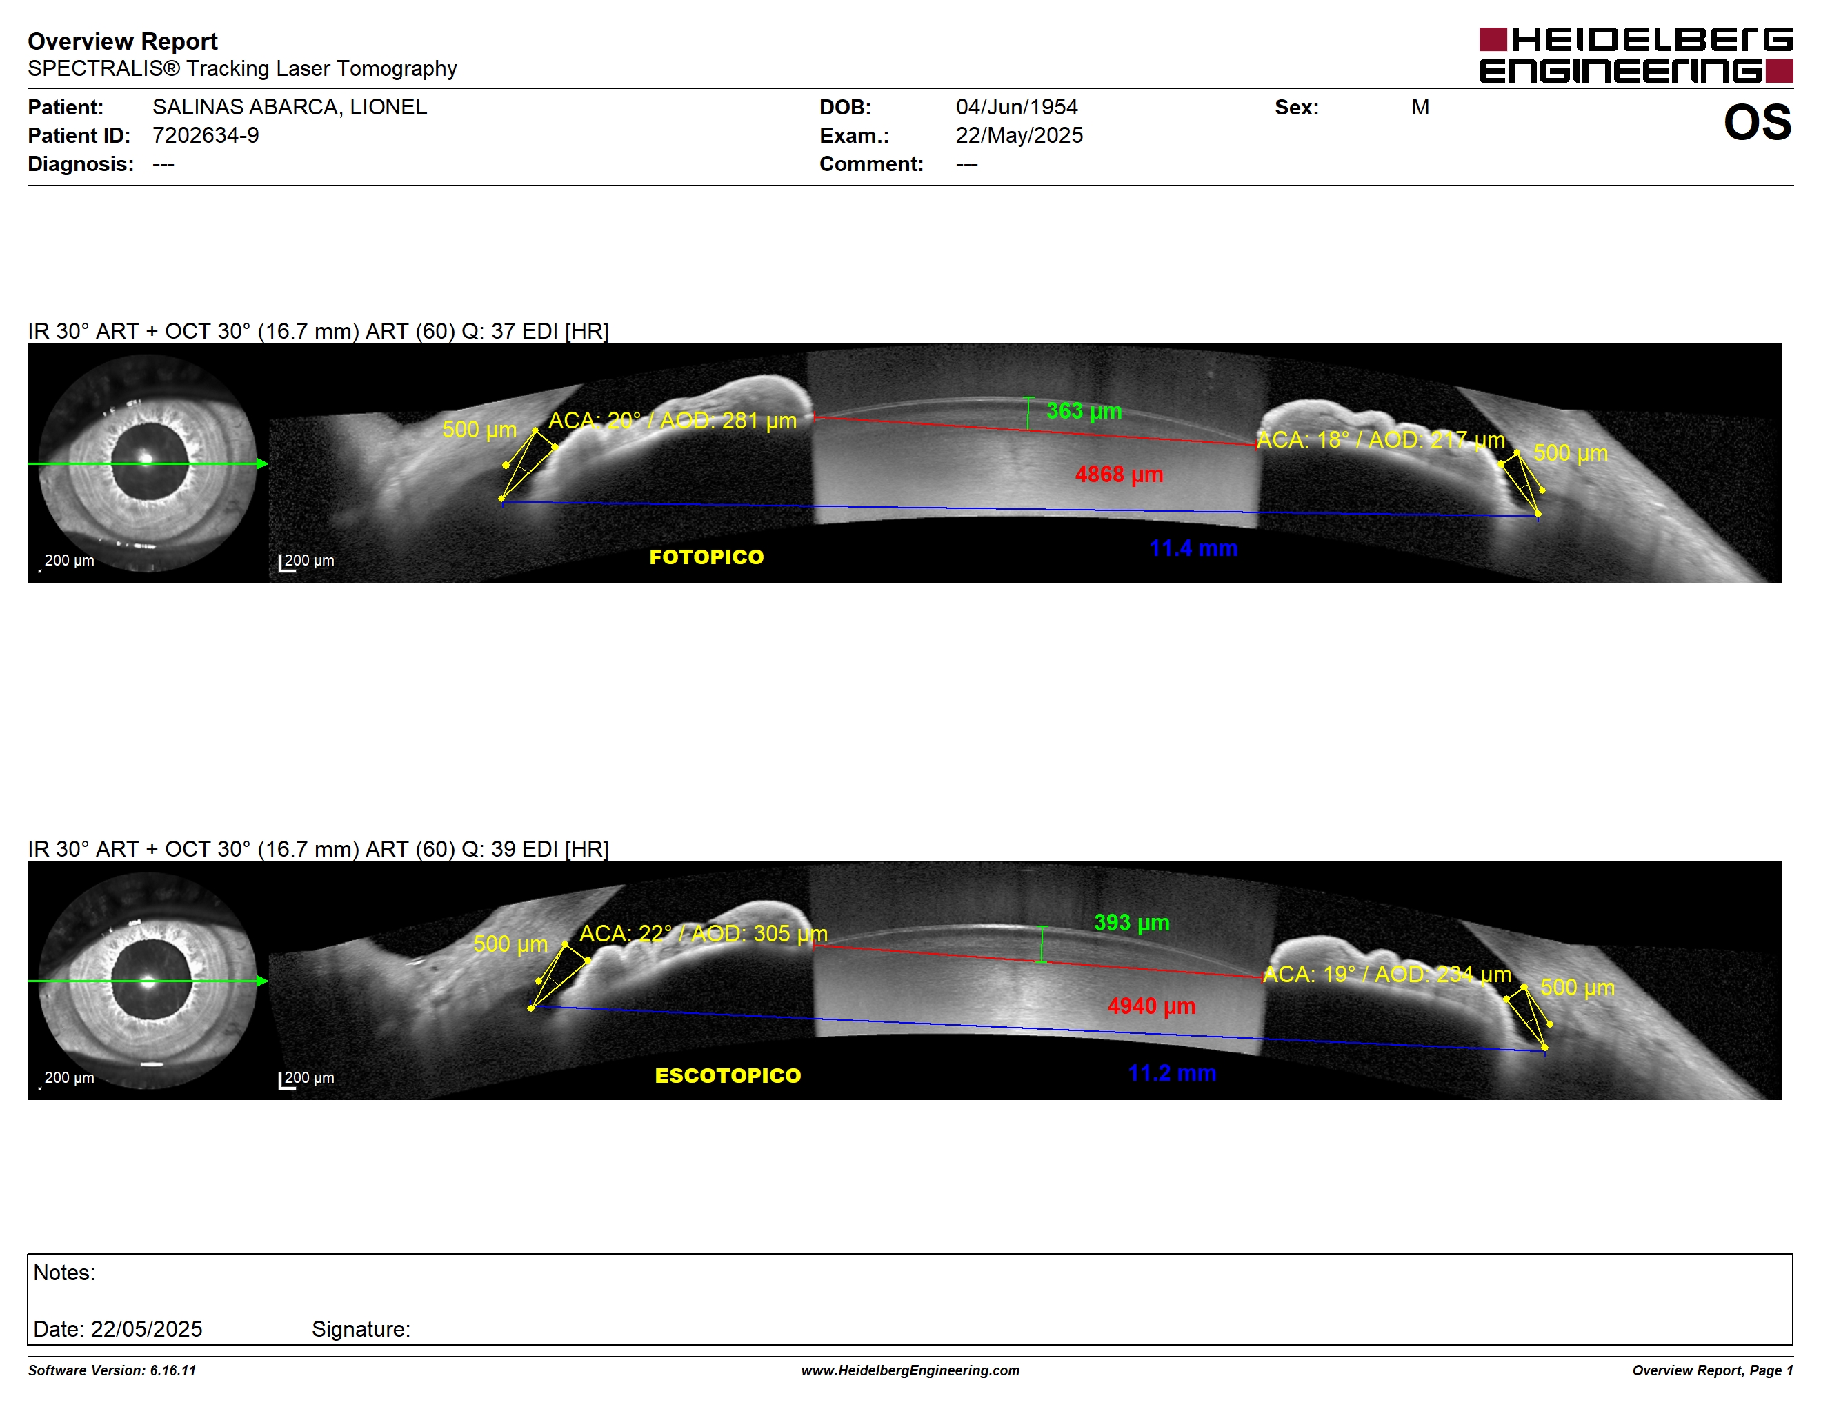Select the patient ID 7202634-9
Image resolution: width=1821 pixels, height=1407 pixels.
click(x=205, y=135)
